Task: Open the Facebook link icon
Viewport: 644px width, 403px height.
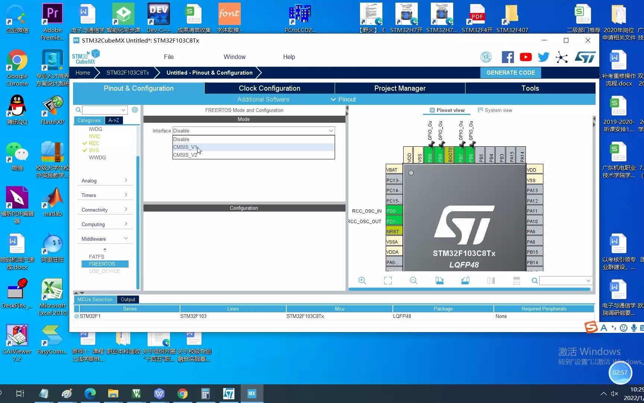Action: [508, 57]
